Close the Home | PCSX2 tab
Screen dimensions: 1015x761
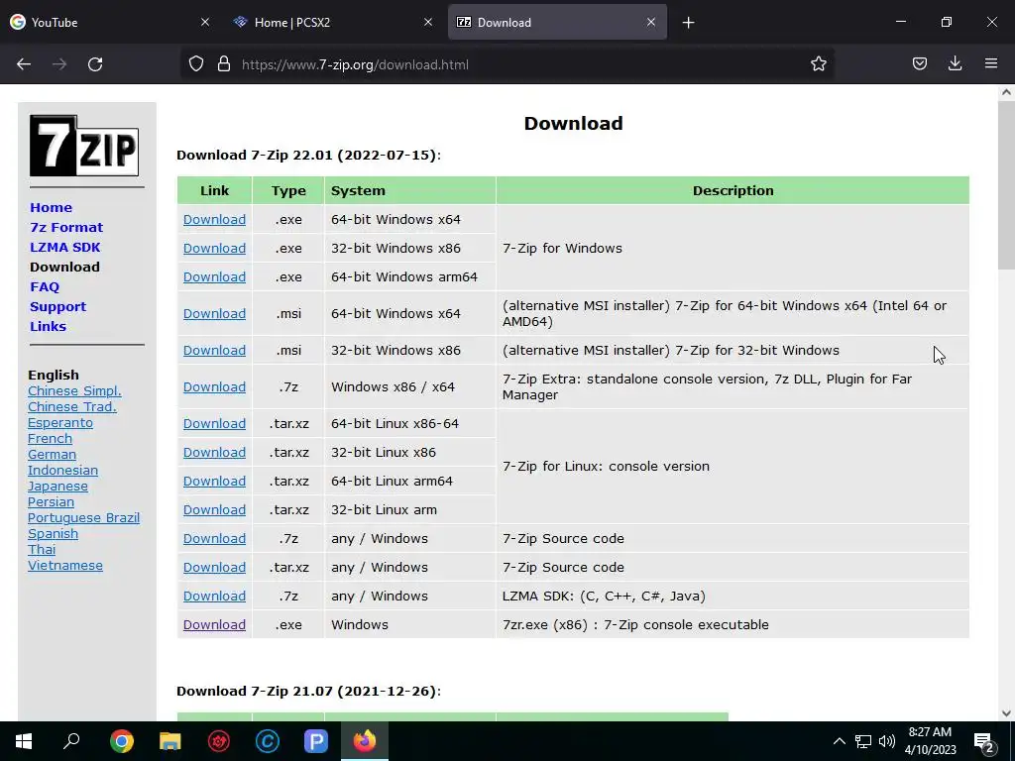(x=428, y=22)
